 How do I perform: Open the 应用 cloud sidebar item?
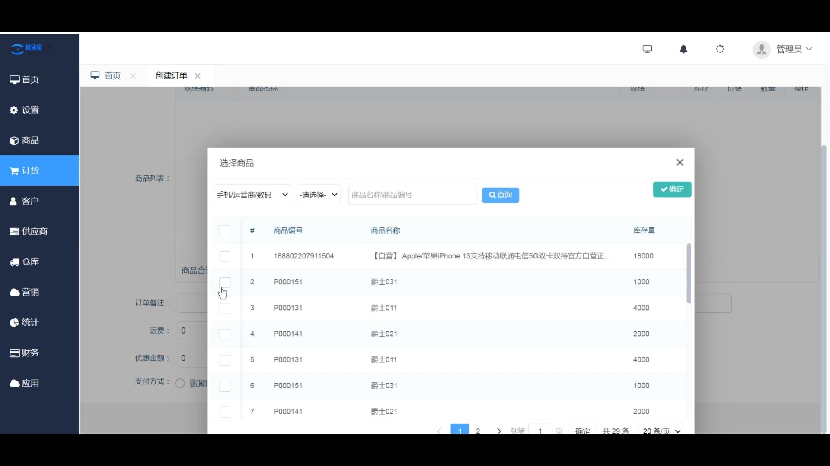pyautogui.click(x=39, y=383)
